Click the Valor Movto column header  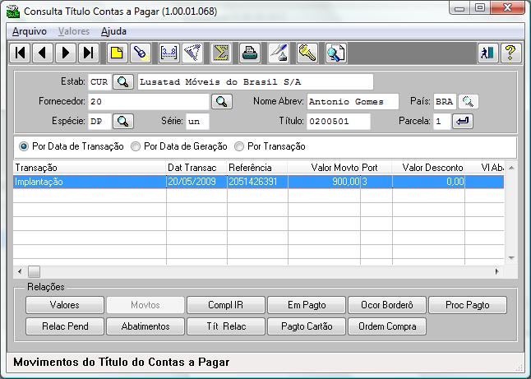324,168
